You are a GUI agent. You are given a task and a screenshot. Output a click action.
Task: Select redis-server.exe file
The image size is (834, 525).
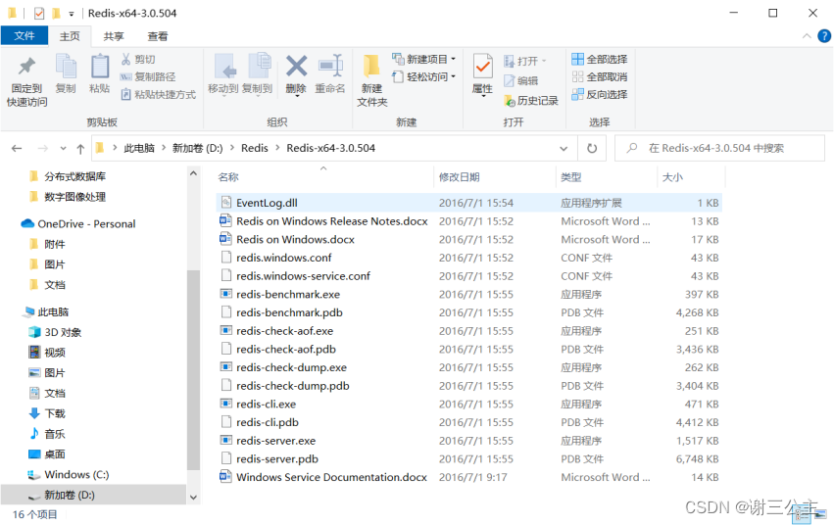(468, 441)
